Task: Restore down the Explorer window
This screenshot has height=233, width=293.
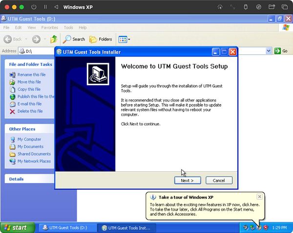Action: pyautogui.click(x=279, y=18)
